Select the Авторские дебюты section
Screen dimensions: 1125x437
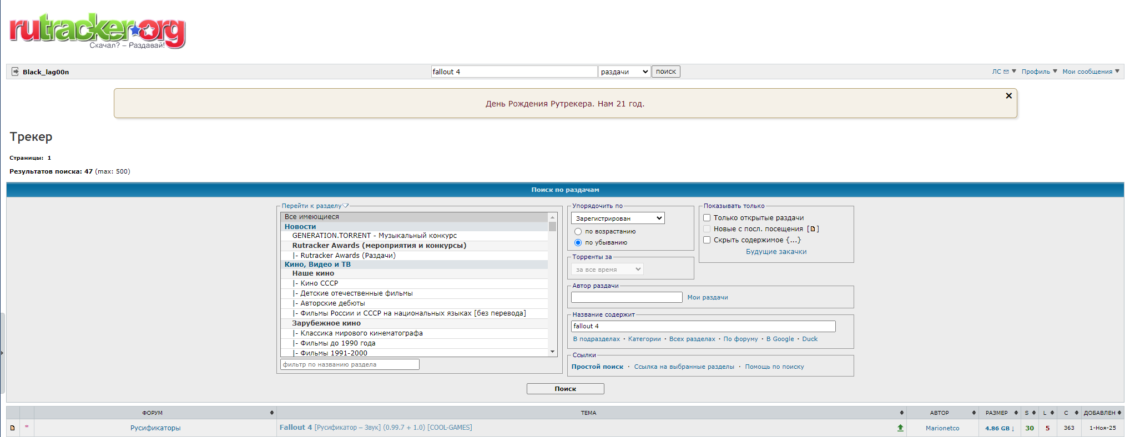414,303
